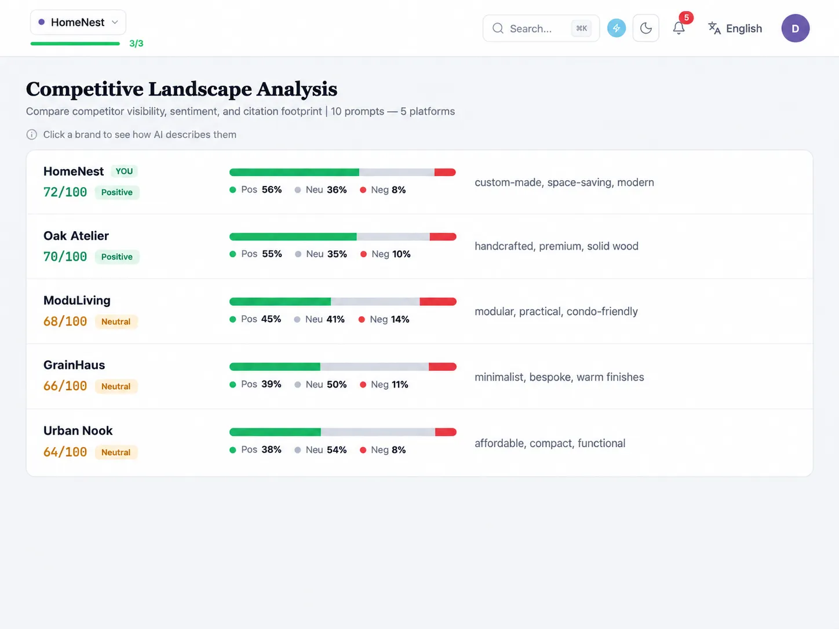Focus the Search input field
Screen dimensions: 839x629
tap(541, 28)
